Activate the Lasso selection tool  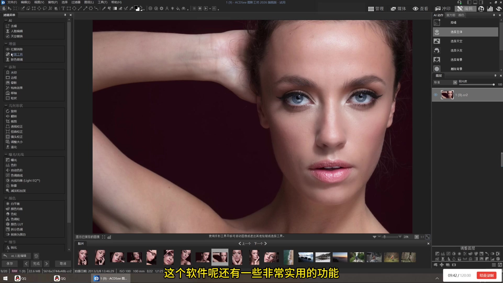point(45,8)
